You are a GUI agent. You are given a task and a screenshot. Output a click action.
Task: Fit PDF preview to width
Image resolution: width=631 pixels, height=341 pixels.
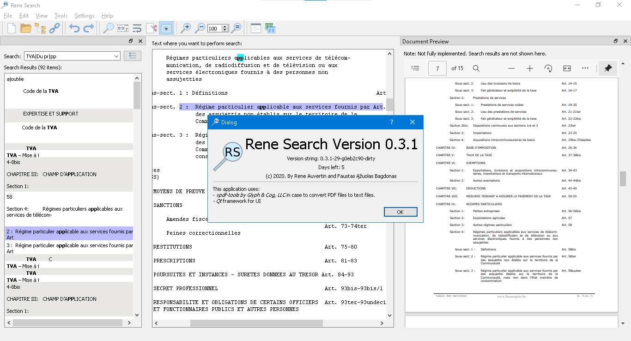[567, 68]
